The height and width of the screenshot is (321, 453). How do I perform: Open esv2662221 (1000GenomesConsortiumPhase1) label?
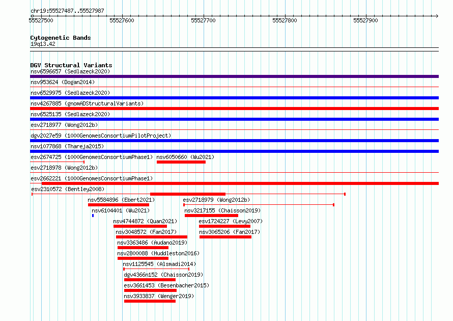click(x=92, y=178)
